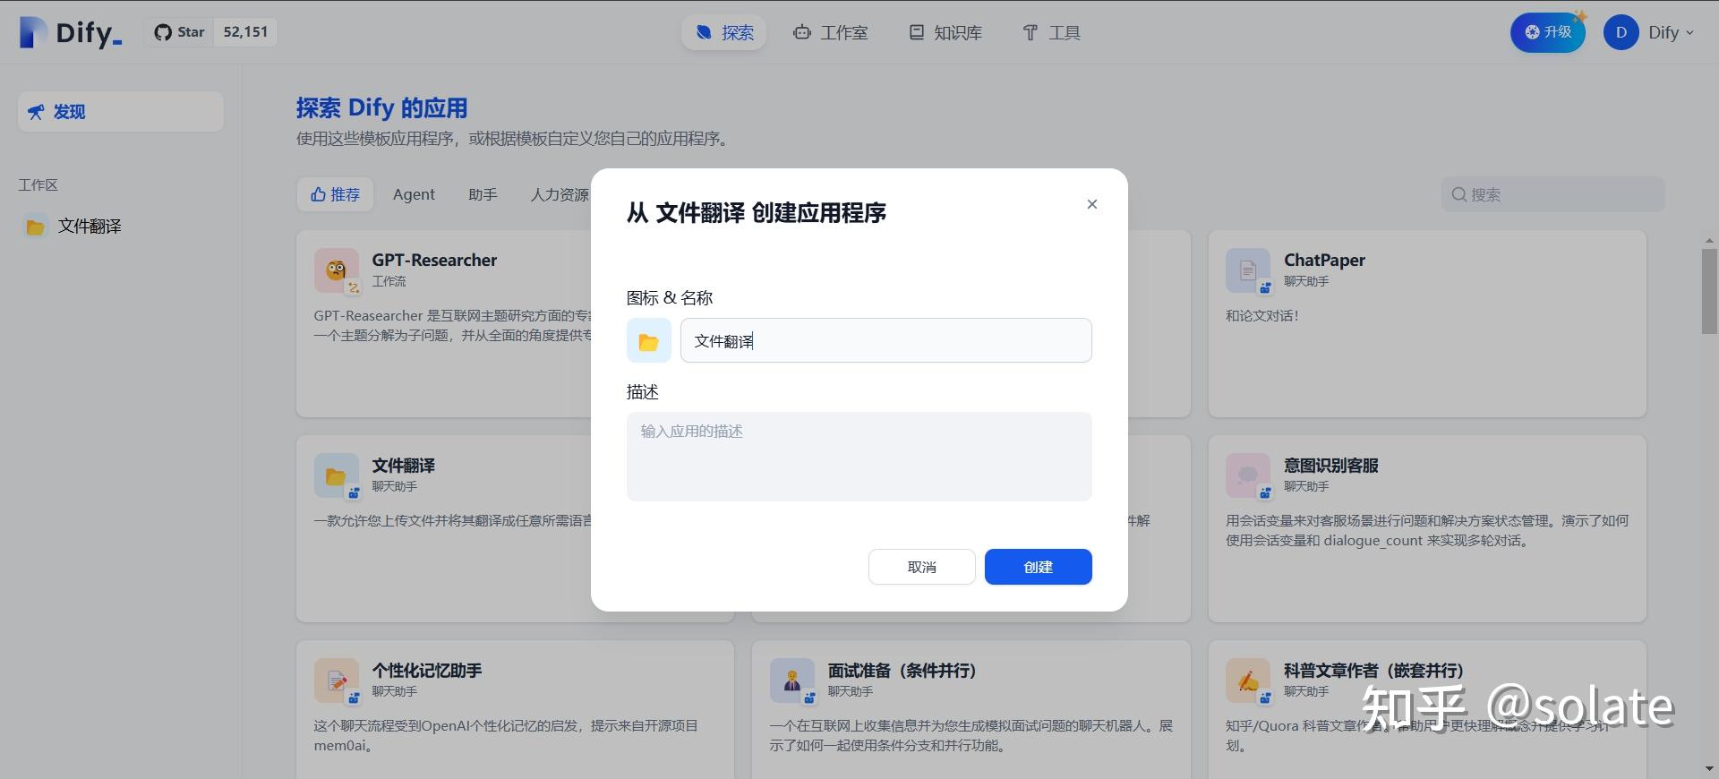Open the GitHub Star link
This screenshot has height=779, width=1719.
[x=179, y=32]
